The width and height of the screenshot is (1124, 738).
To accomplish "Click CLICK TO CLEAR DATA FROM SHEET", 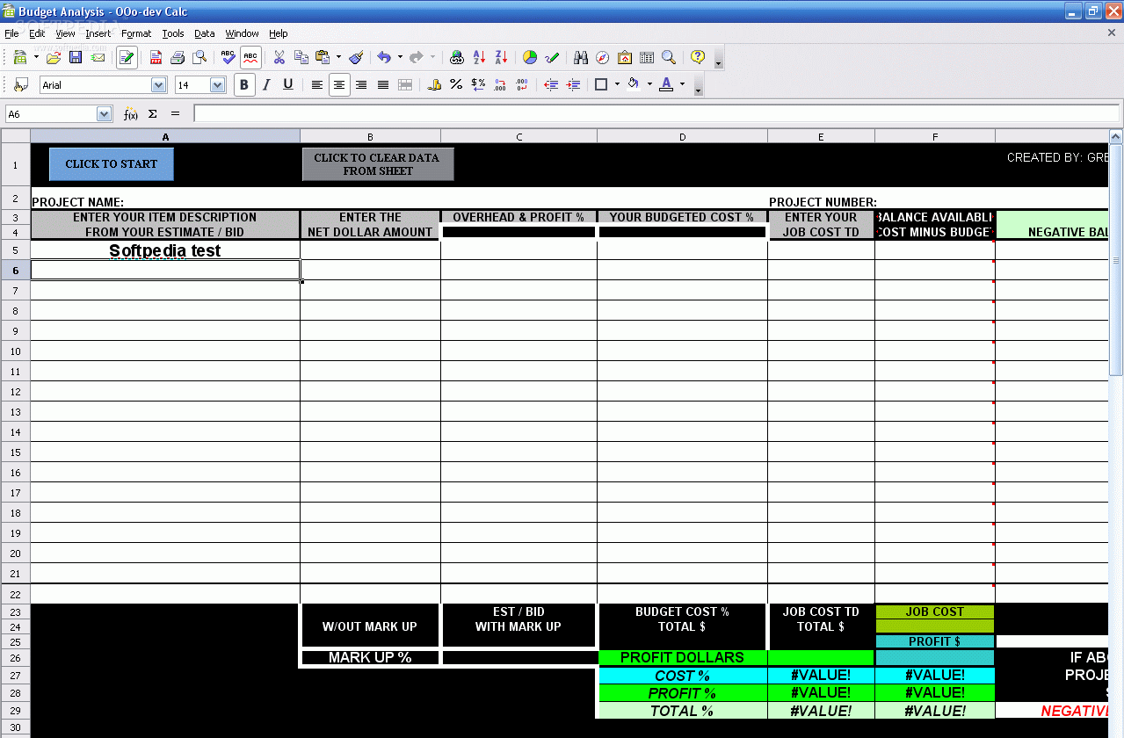I will (x=378, y=164).
